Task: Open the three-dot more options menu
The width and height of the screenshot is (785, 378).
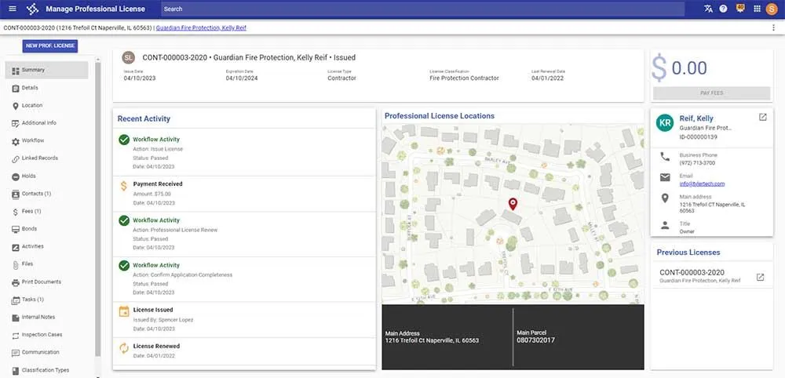Action: pyautogui.click(x=774, y=27)
